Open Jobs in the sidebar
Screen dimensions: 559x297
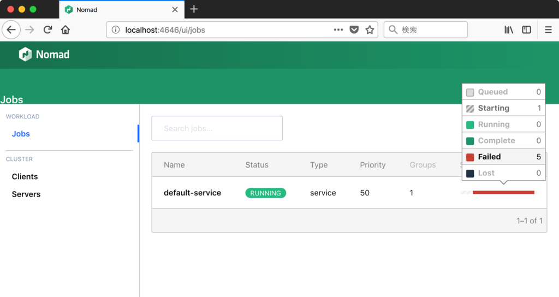pyautogui.click(x=21, y=134)
